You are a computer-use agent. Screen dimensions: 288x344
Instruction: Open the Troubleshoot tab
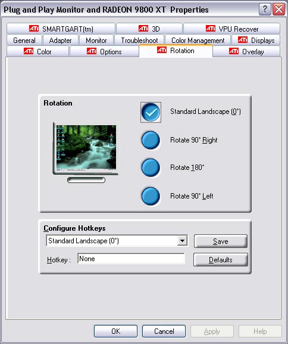pos(139,41)
